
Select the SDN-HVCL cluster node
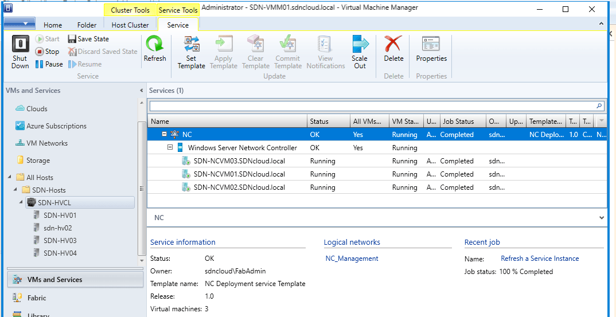tap(80, 203)
